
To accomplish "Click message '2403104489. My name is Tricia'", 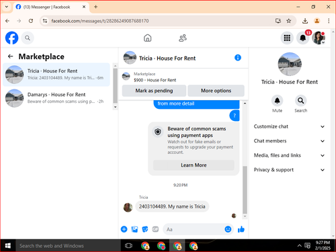I will [x=172, y=206].
